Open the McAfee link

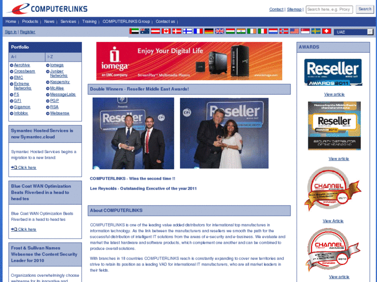pos(57,88)
